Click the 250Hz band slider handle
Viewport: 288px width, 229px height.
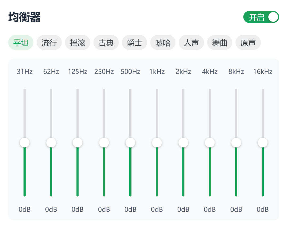pyautogui.click(x=104, y=143)
